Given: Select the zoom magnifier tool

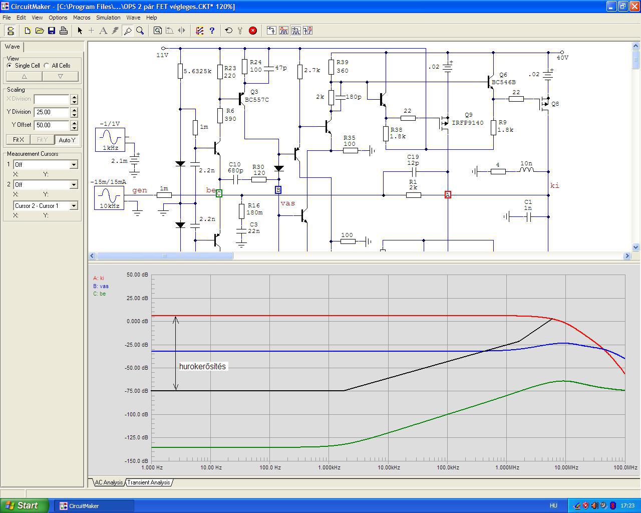Looking at the screenshot, I should pos(140,31).
